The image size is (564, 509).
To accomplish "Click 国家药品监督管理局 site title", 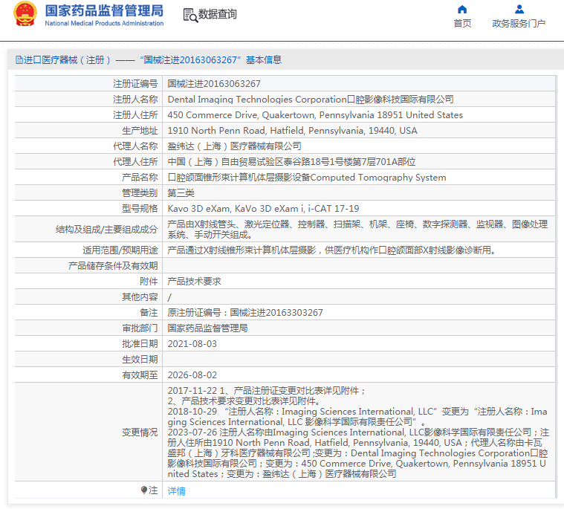I will pyautogui.click(x=104, y=11).
